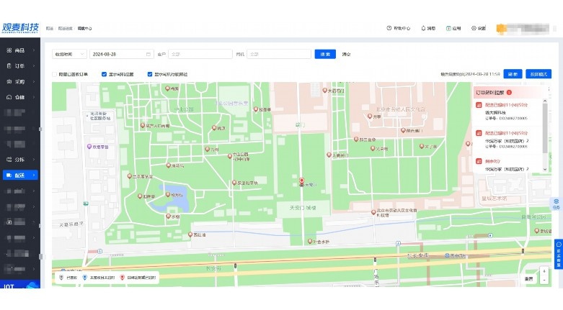Open the 分拣 sorting icon in sidebar
Viewport: 563px width, 310px height.
[x=9, y=160]
